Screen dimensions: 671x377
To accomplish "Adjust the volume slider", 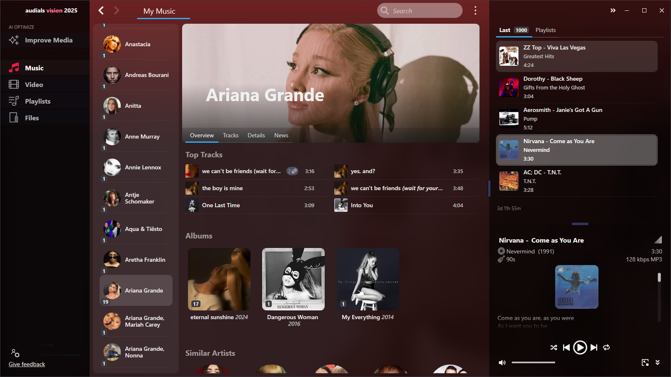I will [x=533, y=362].
